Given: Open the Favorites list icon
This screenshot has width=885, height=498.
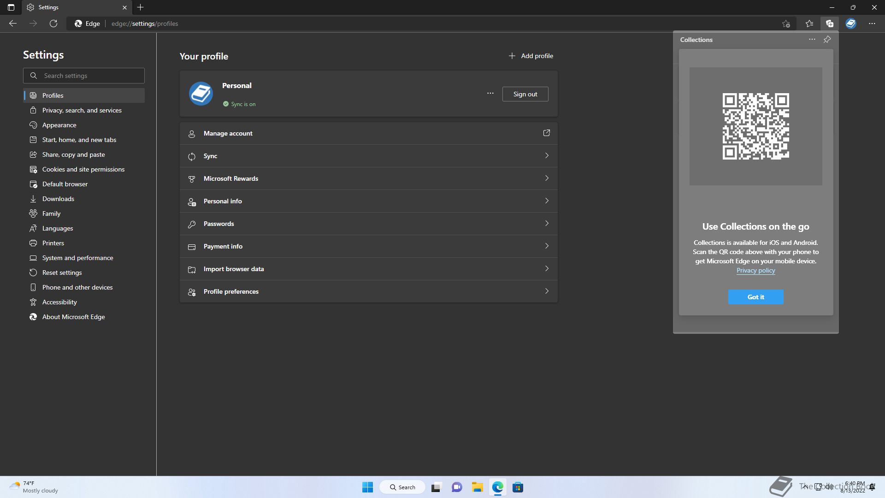Looking at the screenshot, I should click(x=809, y=24).
